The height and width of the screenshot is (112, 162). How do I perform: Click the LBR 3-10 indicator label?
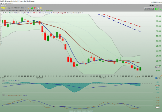pyautogui.click(x=11, y=81)
